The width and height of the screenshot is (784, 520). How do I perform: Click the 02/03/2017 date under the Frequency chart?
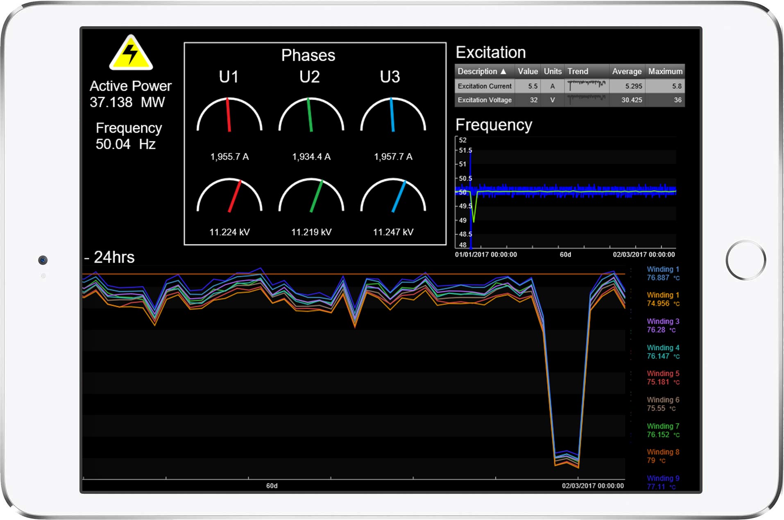[x=644, y=254]
